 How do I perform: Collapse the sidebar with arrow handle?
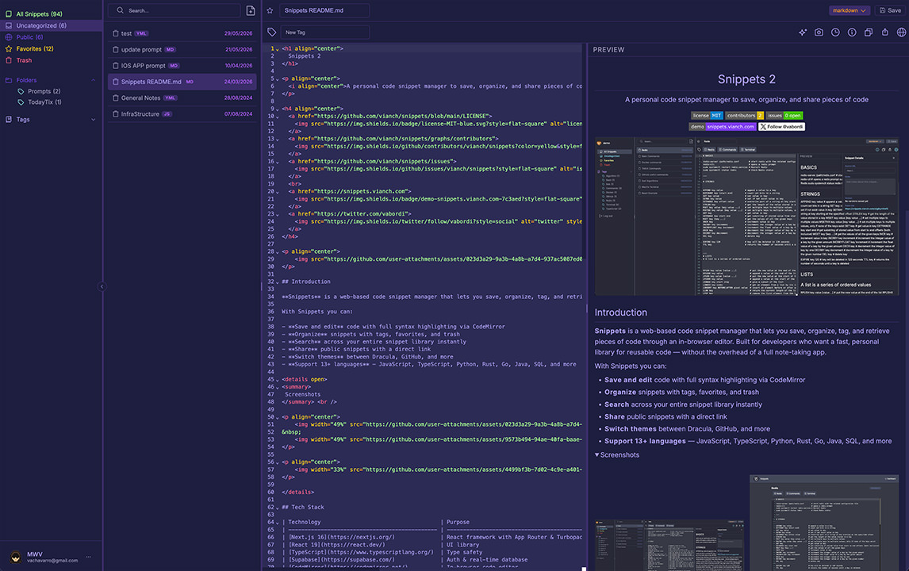tap(102, 286)
